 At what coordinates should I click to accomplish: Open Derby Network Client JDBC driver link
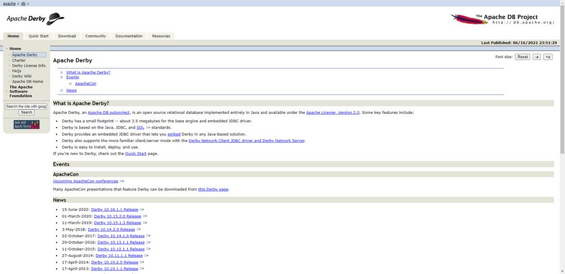[x=247, y=141]
